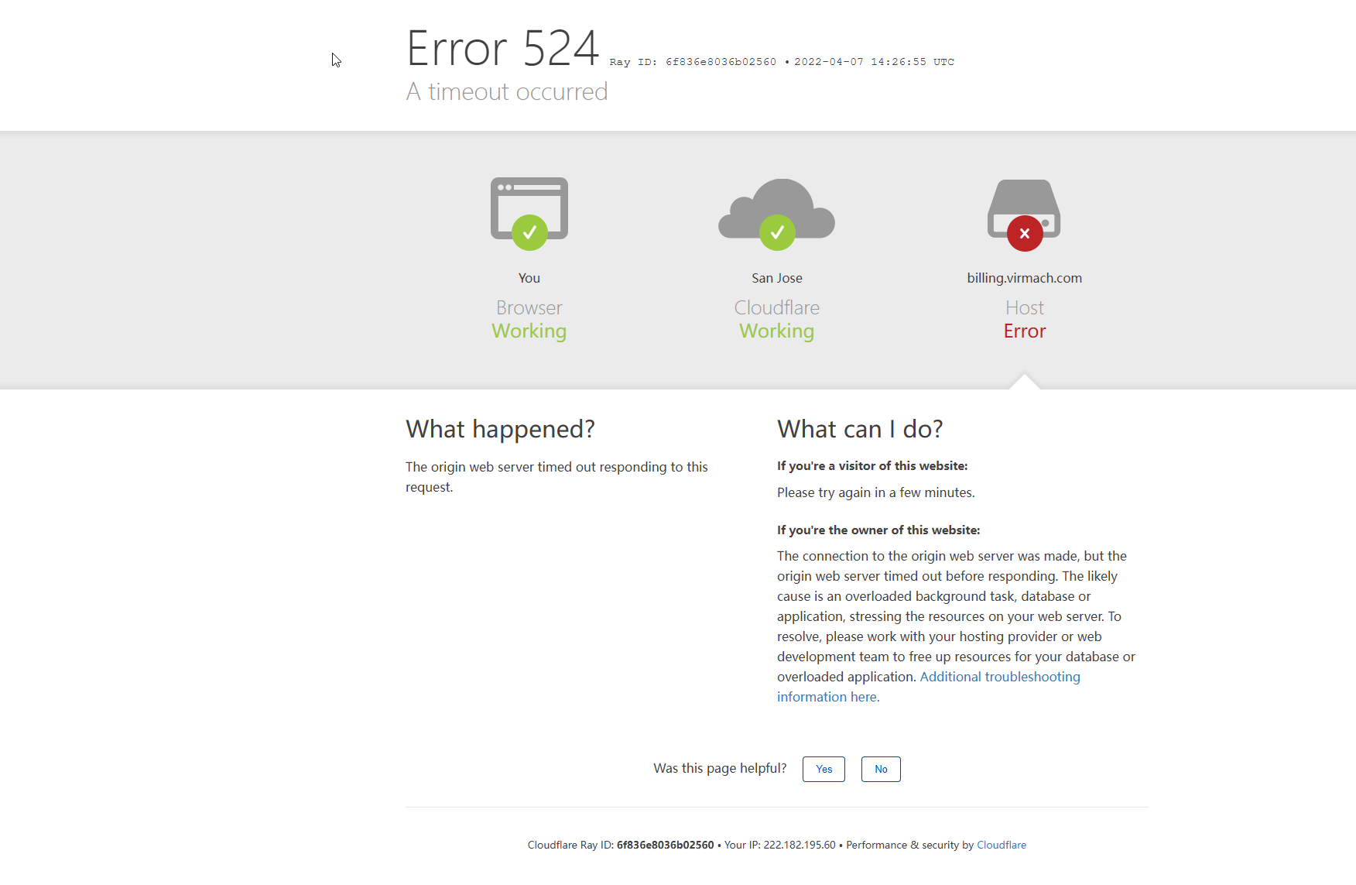This screenshot has width=1356, height=885.
Task: Click 'Please try again in a few minutes' text
Action: pyautogui.click(x=876, y=492)
